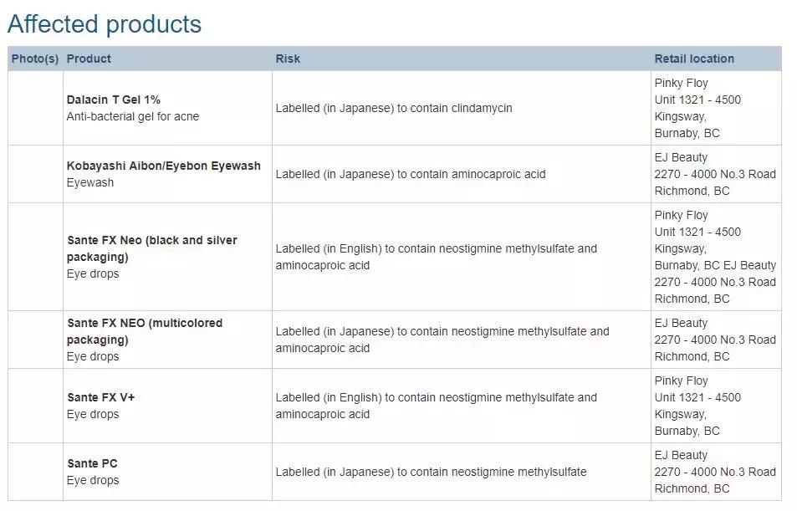Click the Risk column header
Image resolution: width=797 pixels, height=511 pixels.
288,59
